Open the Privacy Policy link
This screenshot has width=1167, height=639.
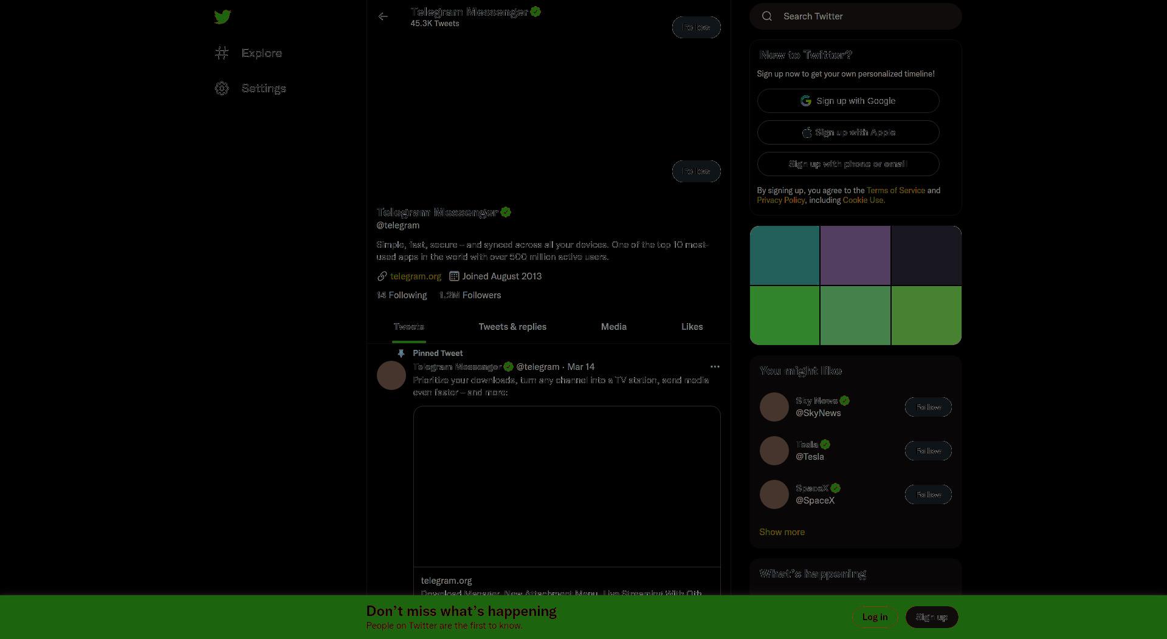(781, 200)
